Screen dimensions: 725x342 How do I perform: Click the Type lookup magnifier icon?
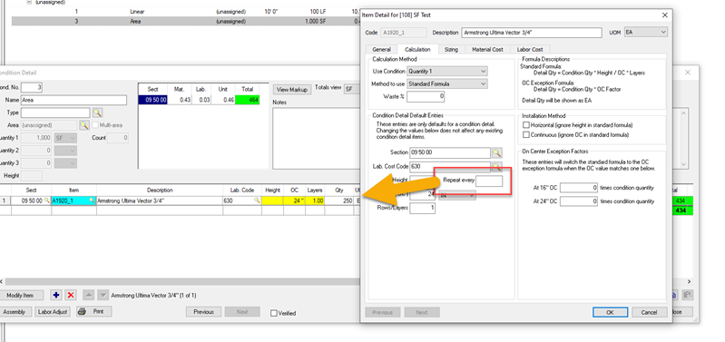pyautogui.click(x=97, y=112)
